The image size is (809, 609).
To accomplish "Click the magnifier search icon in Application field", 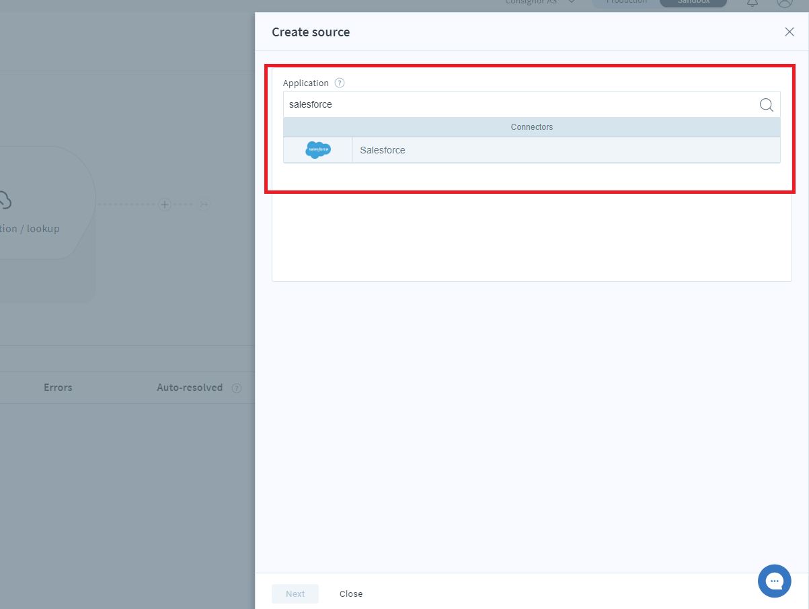I will 766,105.
